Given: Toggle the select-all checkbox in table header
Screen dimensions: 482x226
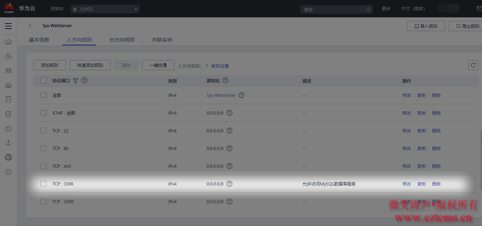Looking at the screenshot, I should click(x=43, y=81).
